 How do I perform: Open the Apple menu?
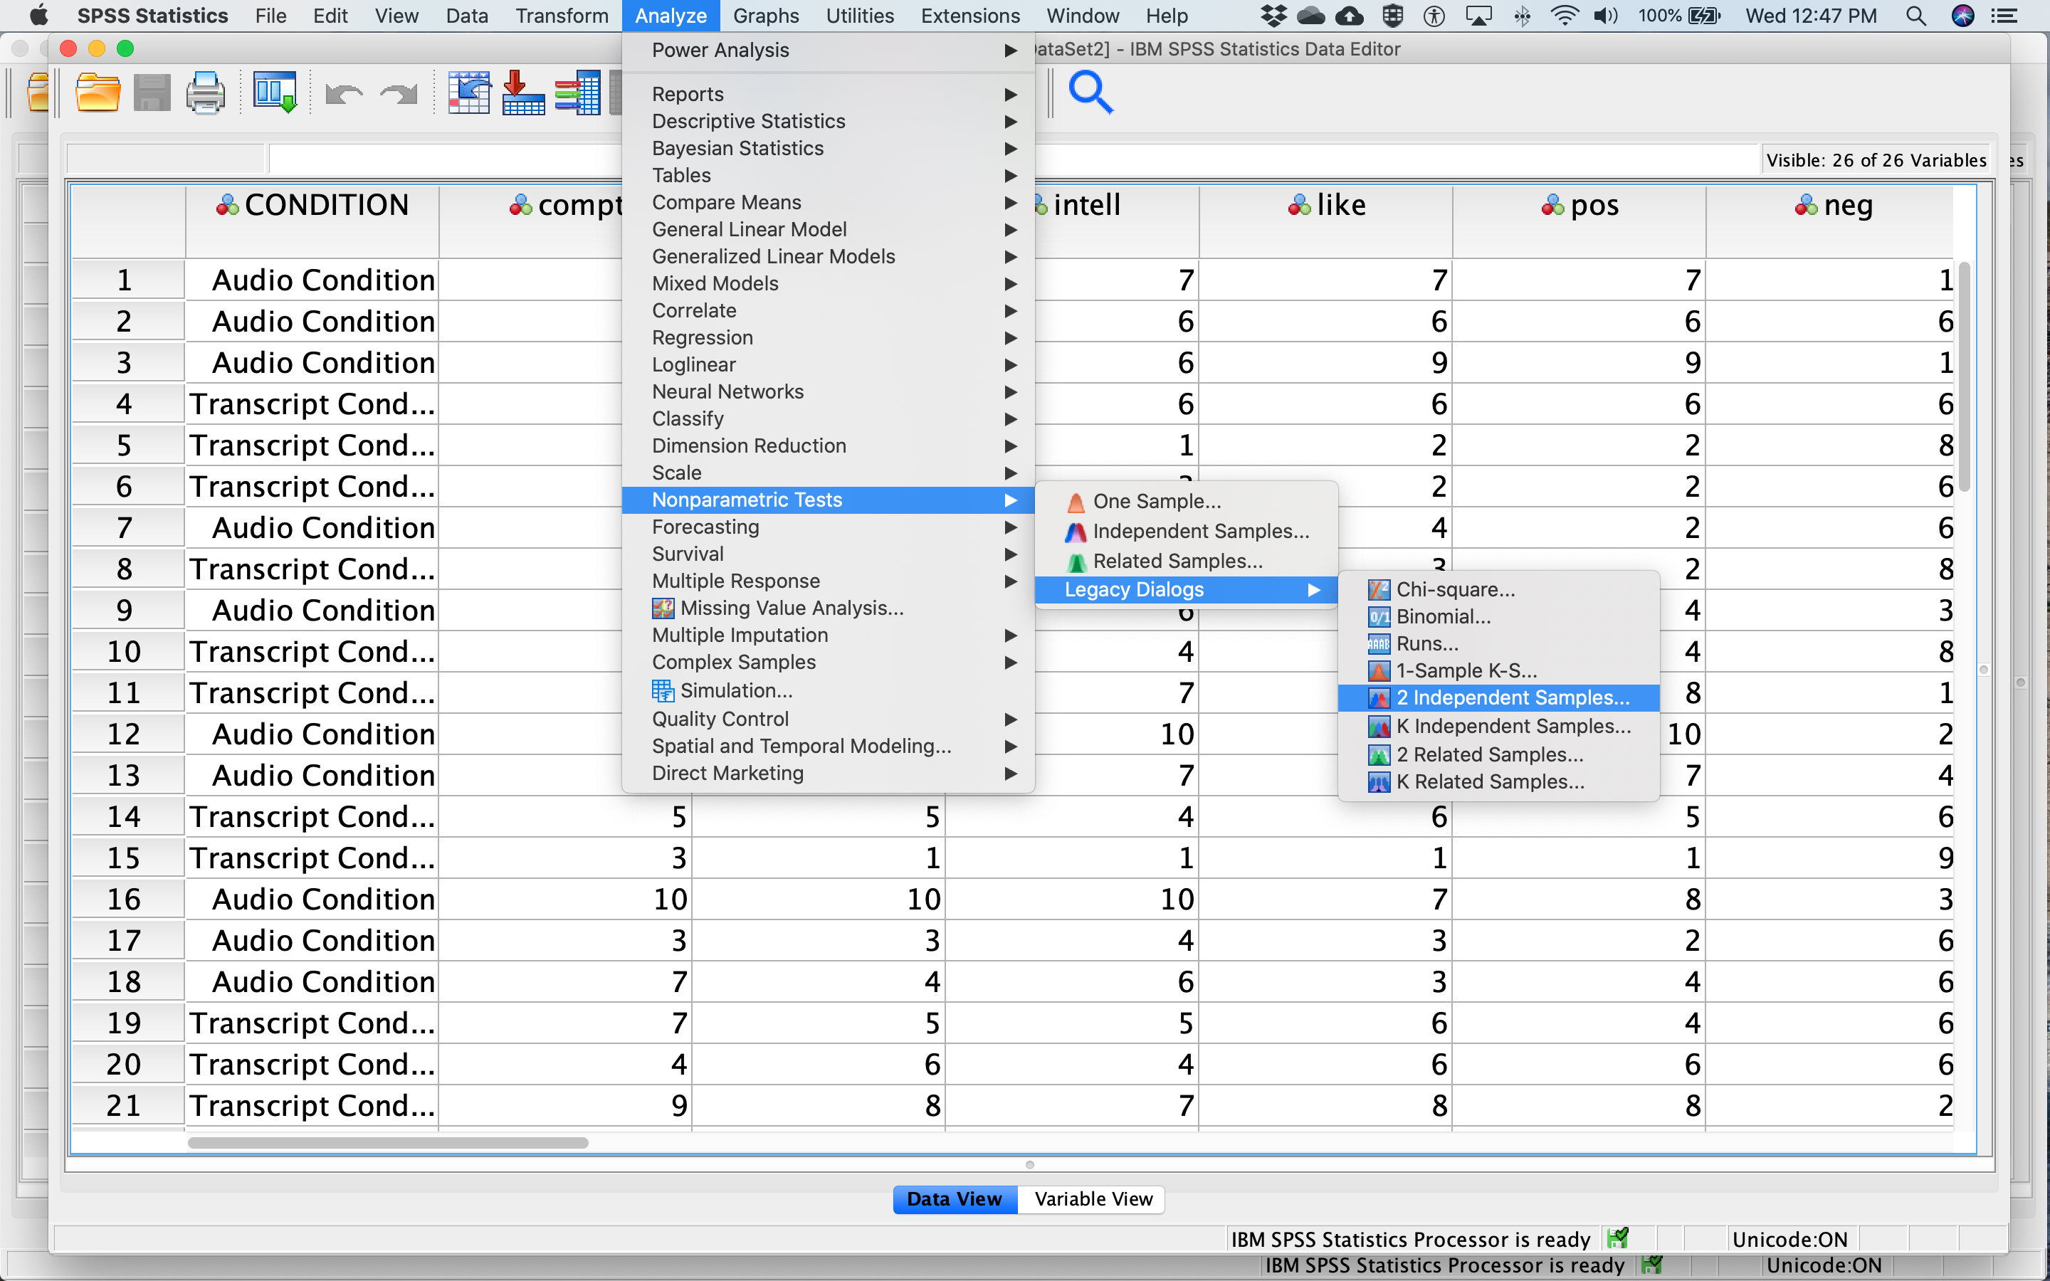pyautogui.click(x=39, y=15)
